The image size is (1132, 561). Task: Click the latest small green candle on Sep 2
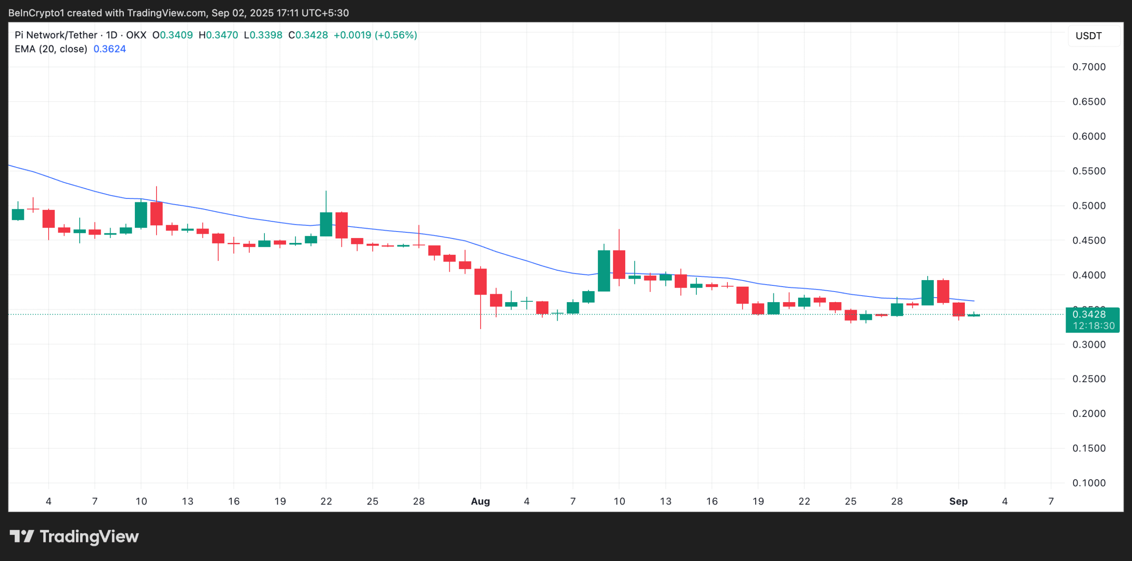click(974, 315)
